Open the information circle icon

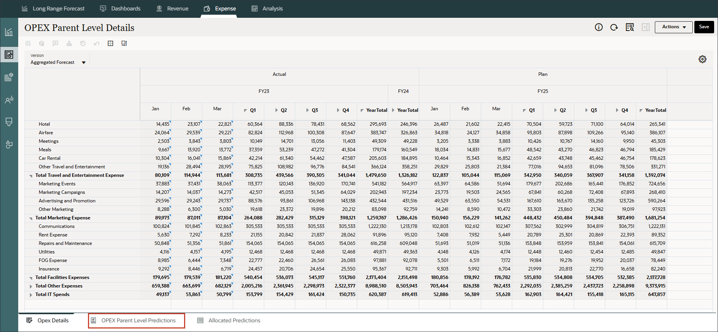599,27
